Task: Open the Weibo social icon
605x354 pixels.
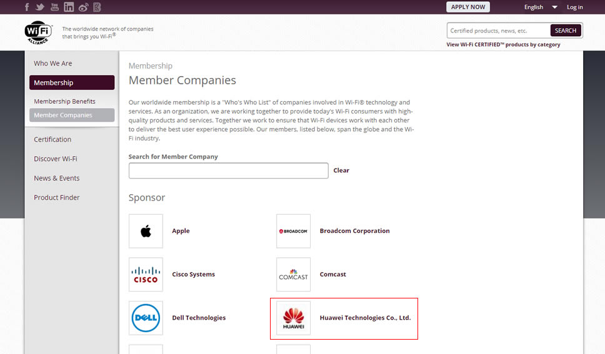Action: coord(83,7)
